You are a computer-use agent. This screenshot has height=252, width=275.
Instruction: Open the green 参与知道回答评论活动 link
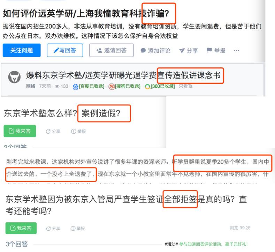[x=213, y=244]
